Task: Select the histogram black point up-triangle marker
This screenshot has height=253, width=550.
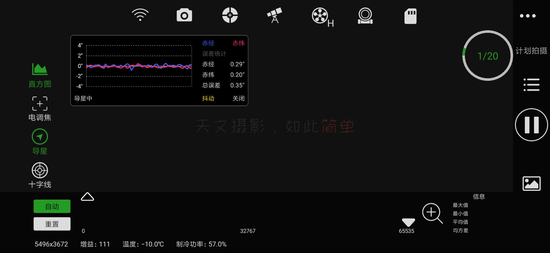Action: coord(87,196)
